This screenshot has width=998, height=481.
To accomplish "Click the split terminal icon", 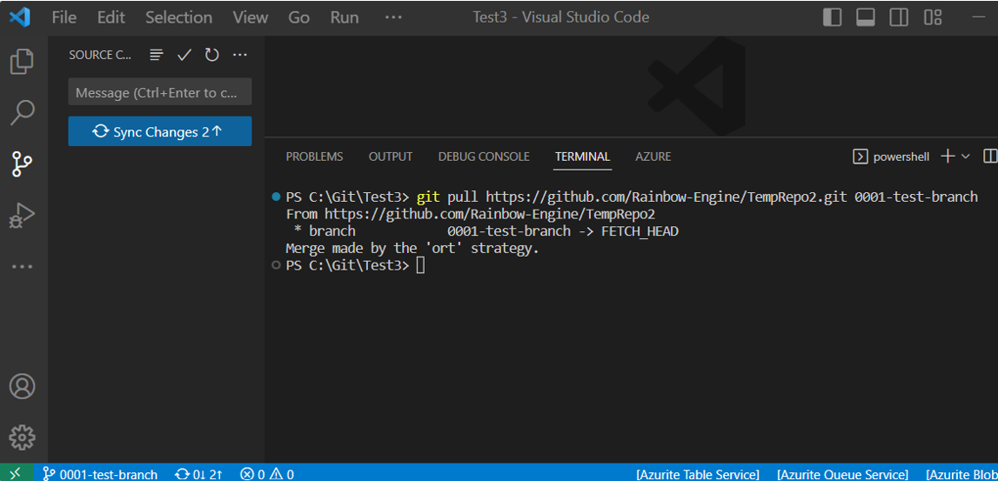I will [989, 156].
